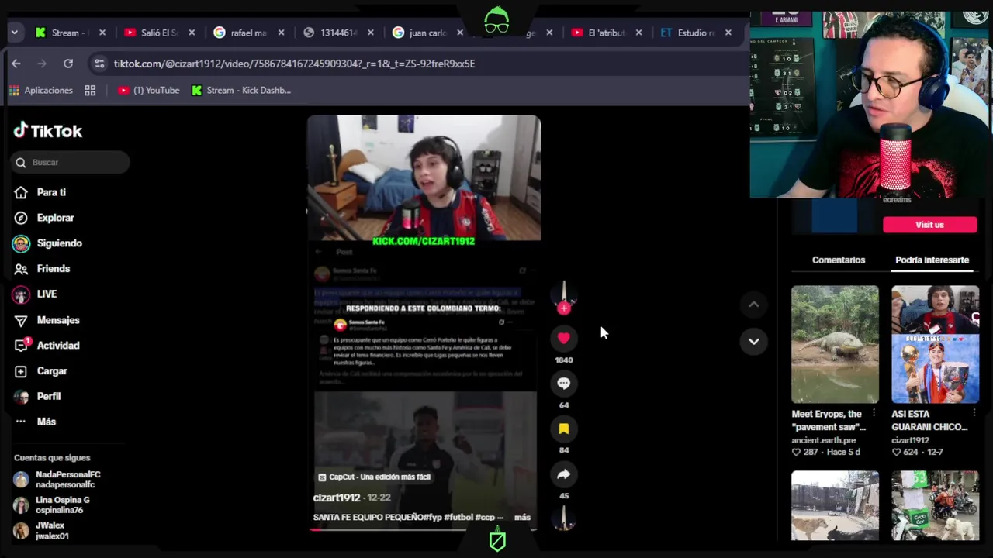The height and width of the screenshot is (558, 993).
Task: Reload the page in the browser
Action: pyautogui.click(x=68, y=64)
